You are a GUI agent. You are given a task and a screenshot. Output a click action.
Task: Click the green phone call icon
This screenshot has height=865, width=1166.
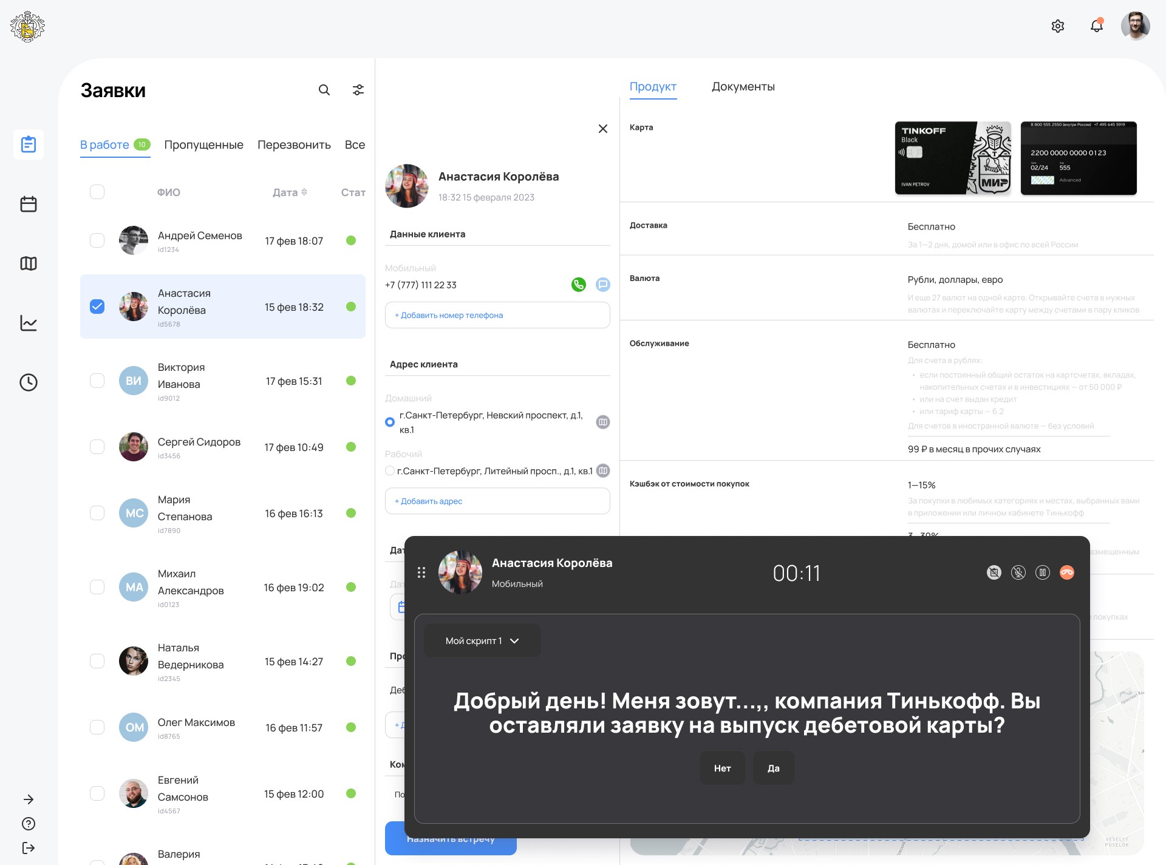pos(578,284)
